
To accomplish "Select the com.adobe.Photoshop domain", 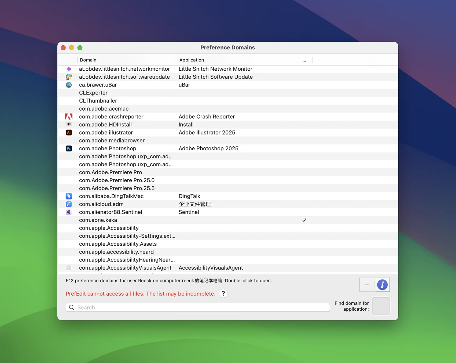I will tap(108, 148).
